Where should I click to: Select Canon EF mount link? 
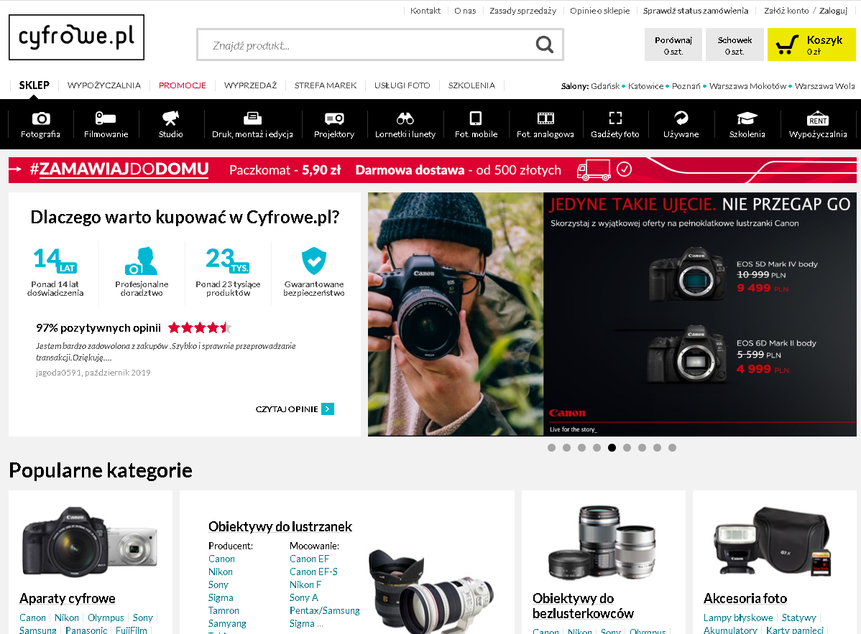pos(309,559)
